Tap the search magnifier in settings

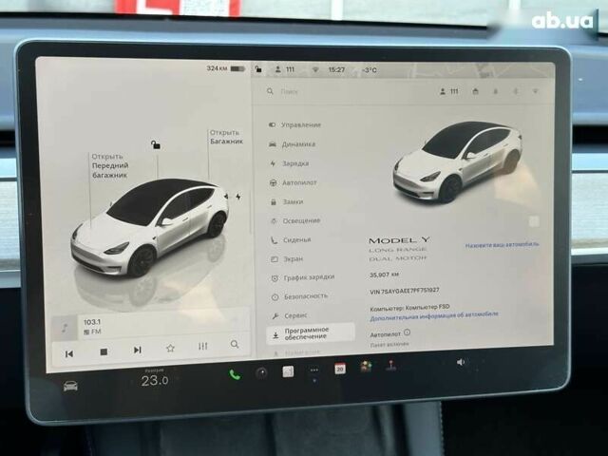270,91
